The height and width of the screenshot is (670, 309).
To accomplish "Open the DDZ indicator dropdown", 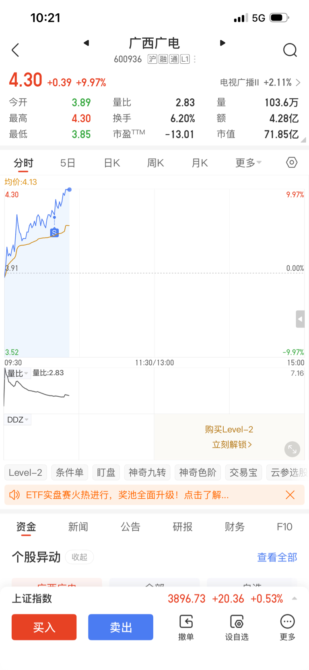I will point(18,420).
